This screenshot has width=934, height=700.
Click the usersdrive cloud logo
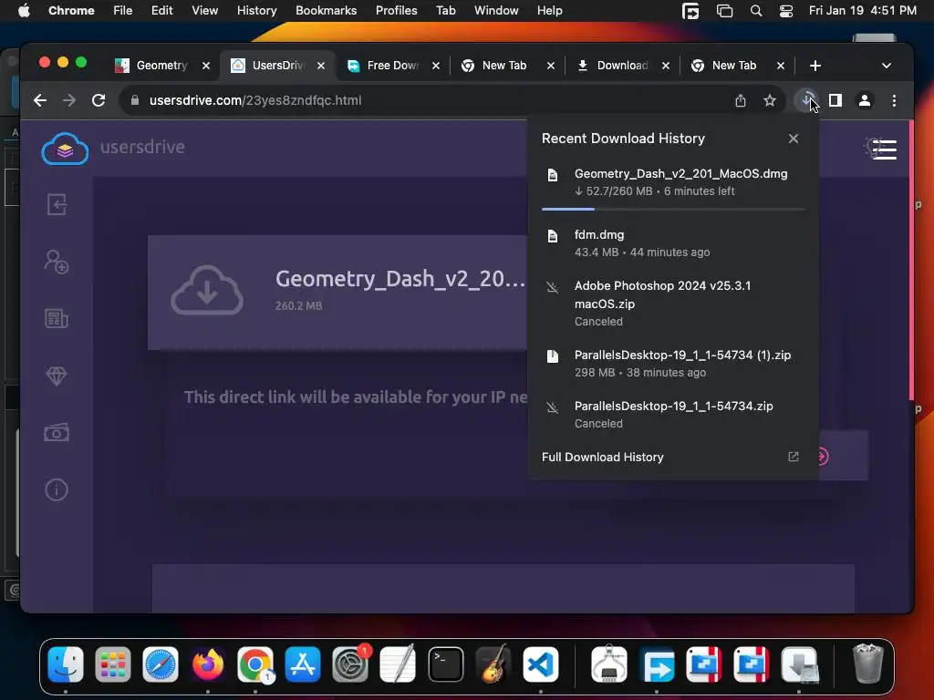65,149
